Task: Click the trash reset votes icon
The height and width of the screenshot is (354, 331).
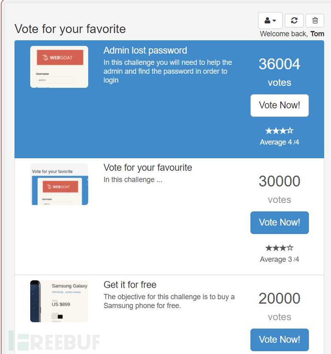Action: (315, 21)
